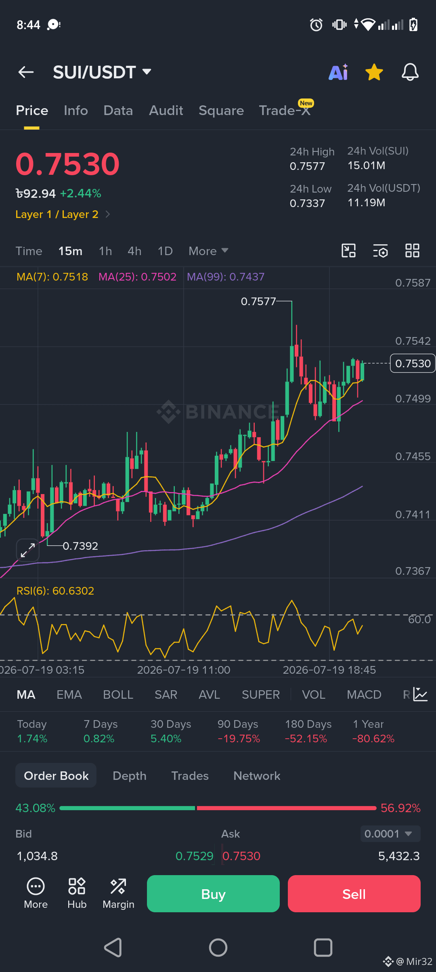Enable the VOL sub-indicator
The image size is (436, 972).
tap(314, 695)
